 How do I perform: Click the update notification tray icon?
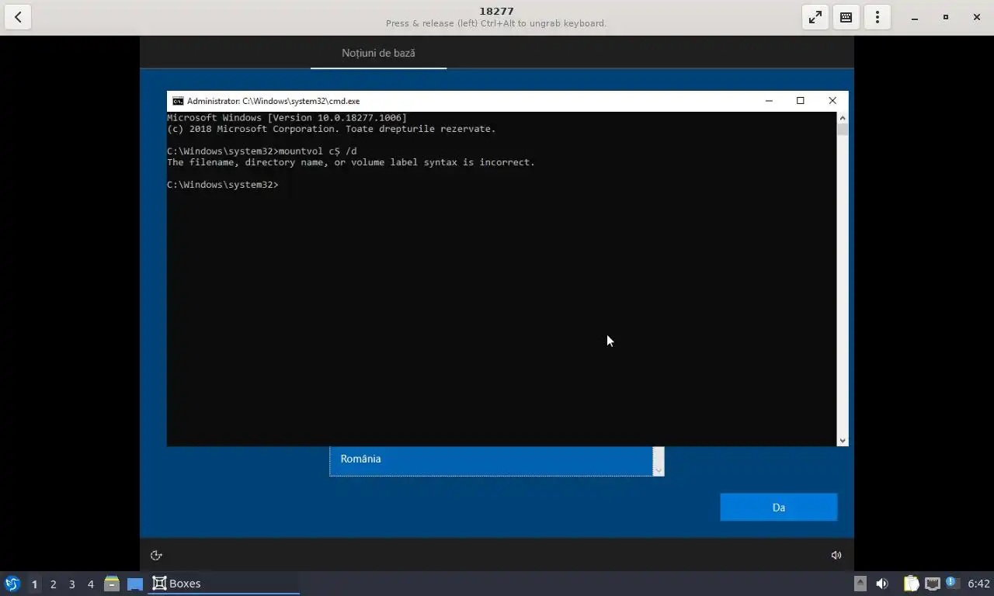(952, 583)
